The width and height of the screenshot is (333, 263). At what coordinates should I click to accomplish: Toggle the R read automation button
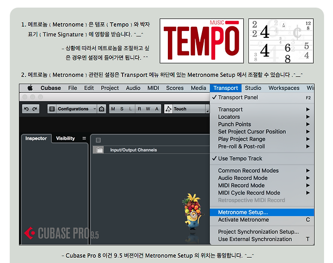[x=139, y=109]
